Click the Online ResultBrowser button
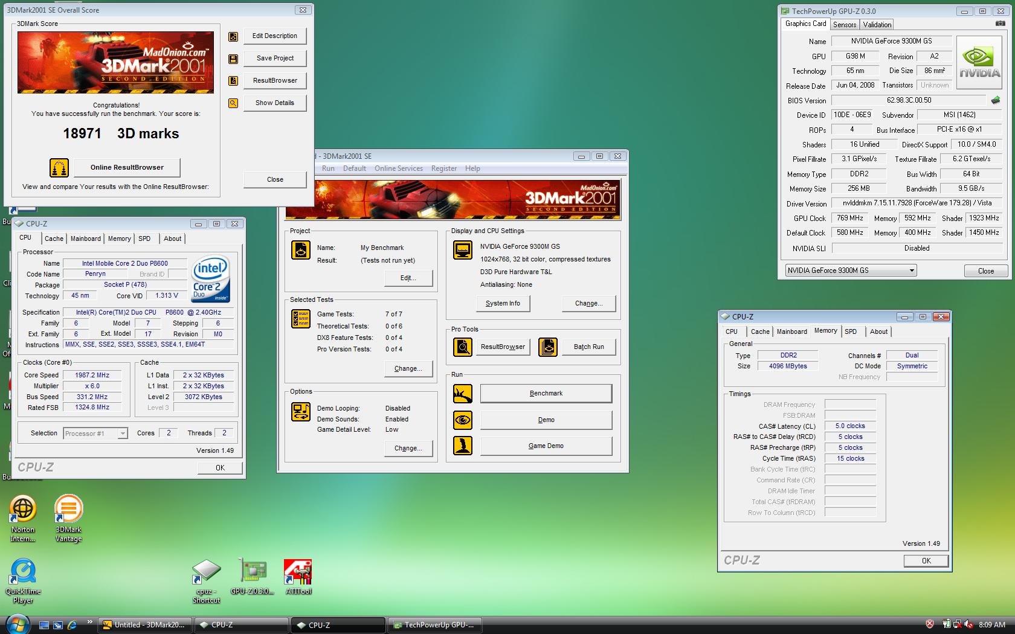The image size is (1015, 634). 127,168
